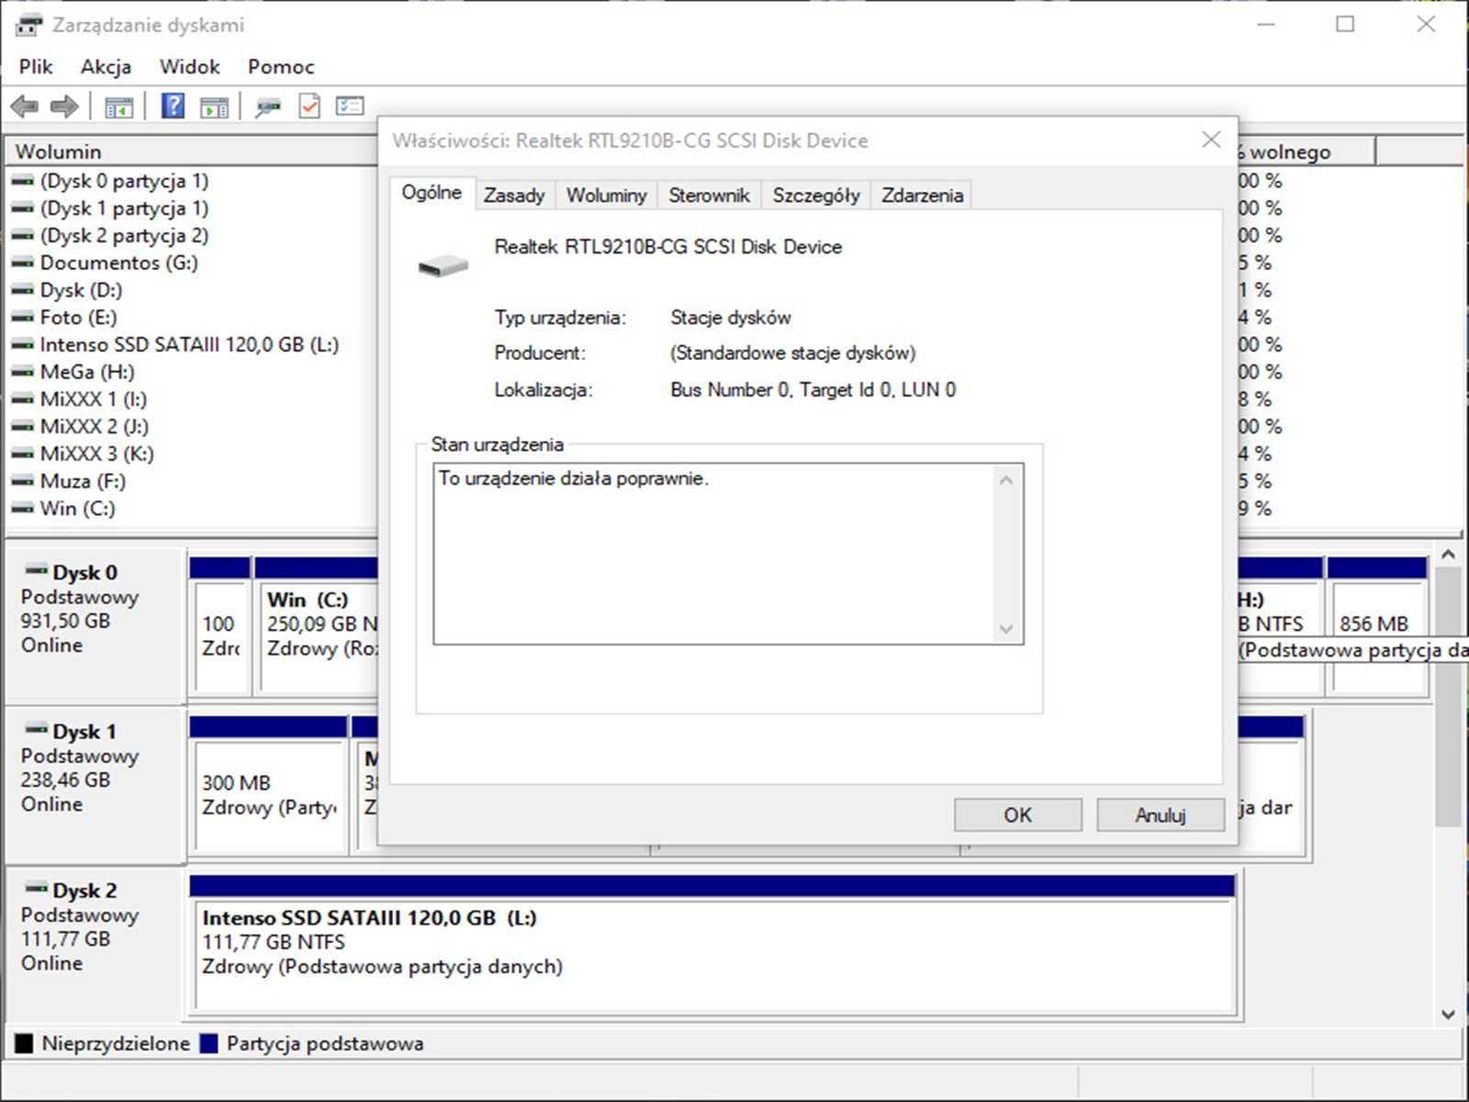This screenshot has width=1469, height=1102.
Task: Click the disk pane scrollbar down arrow
Action: point(1448,1015)
